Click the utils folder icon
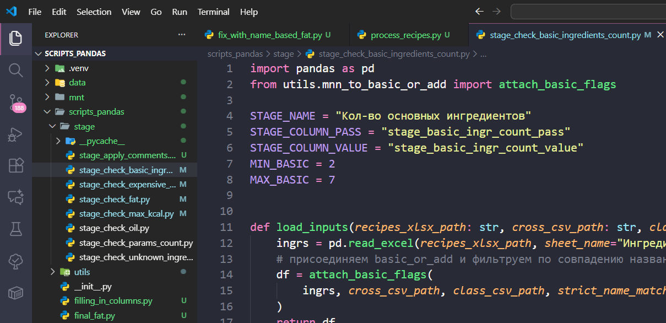 [x=65, y=272]
